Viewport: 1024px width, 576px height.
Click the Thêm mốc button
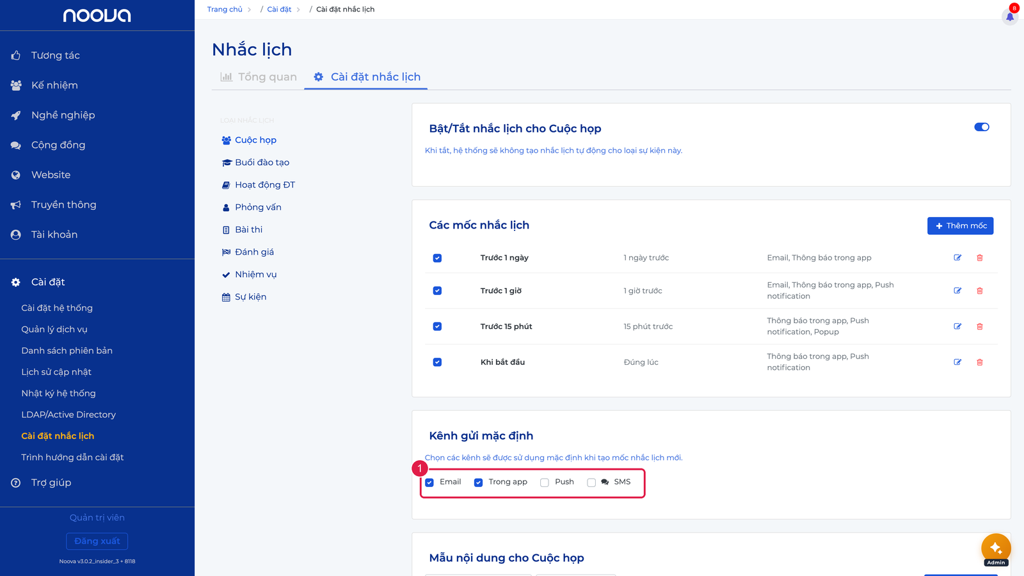point(960,226)
